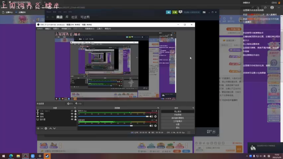
Task: Open OBS 设置 from the controls panel
Action: [x=178, y=124]
